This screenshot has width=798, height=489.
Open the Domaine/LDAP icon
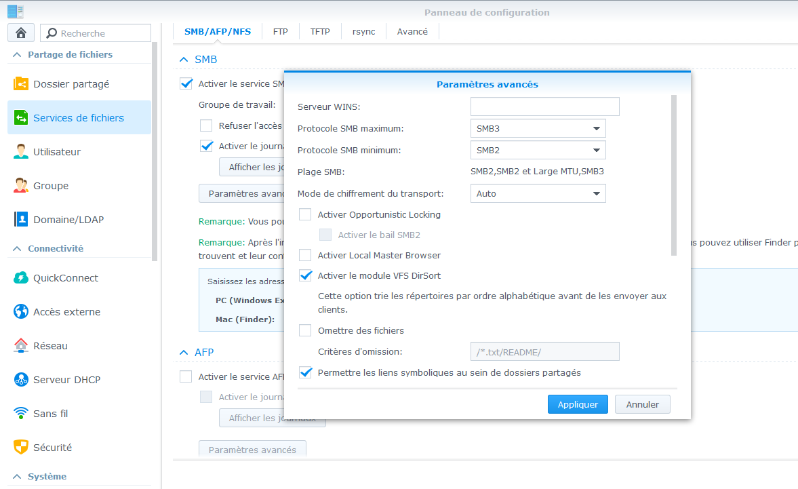point(21,219)
